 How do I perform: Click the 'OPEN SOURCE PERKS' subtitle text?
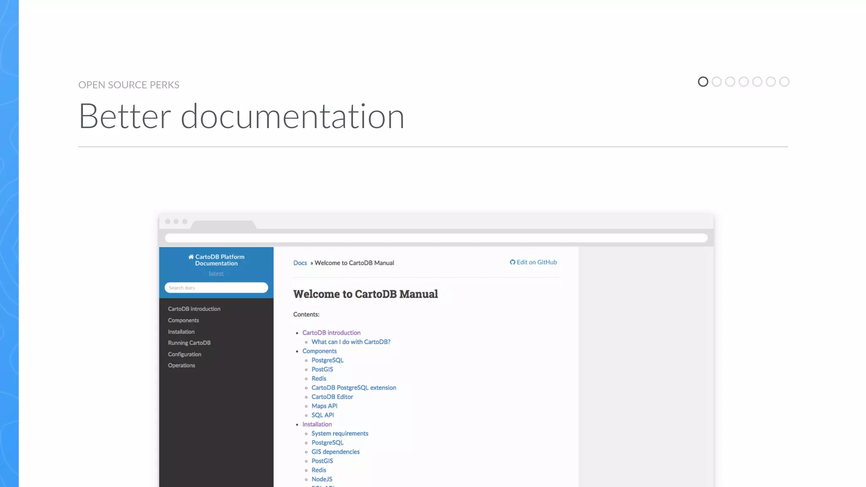click(129, 85)
